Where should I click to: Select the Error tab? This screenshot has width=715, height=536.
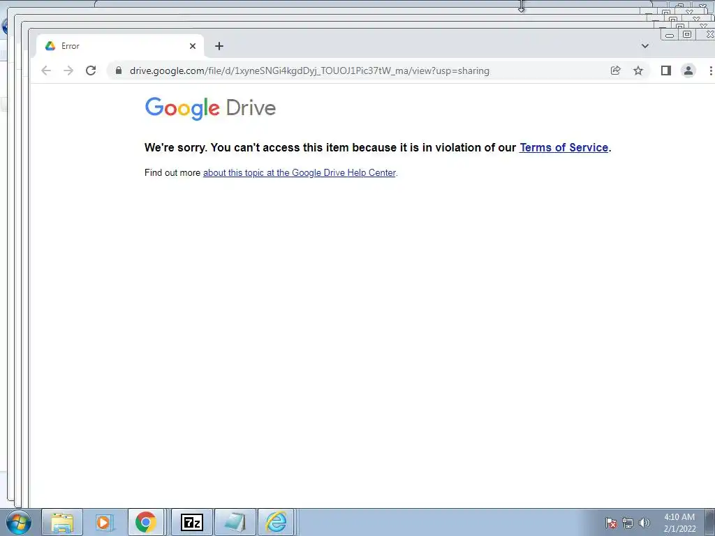119,46
